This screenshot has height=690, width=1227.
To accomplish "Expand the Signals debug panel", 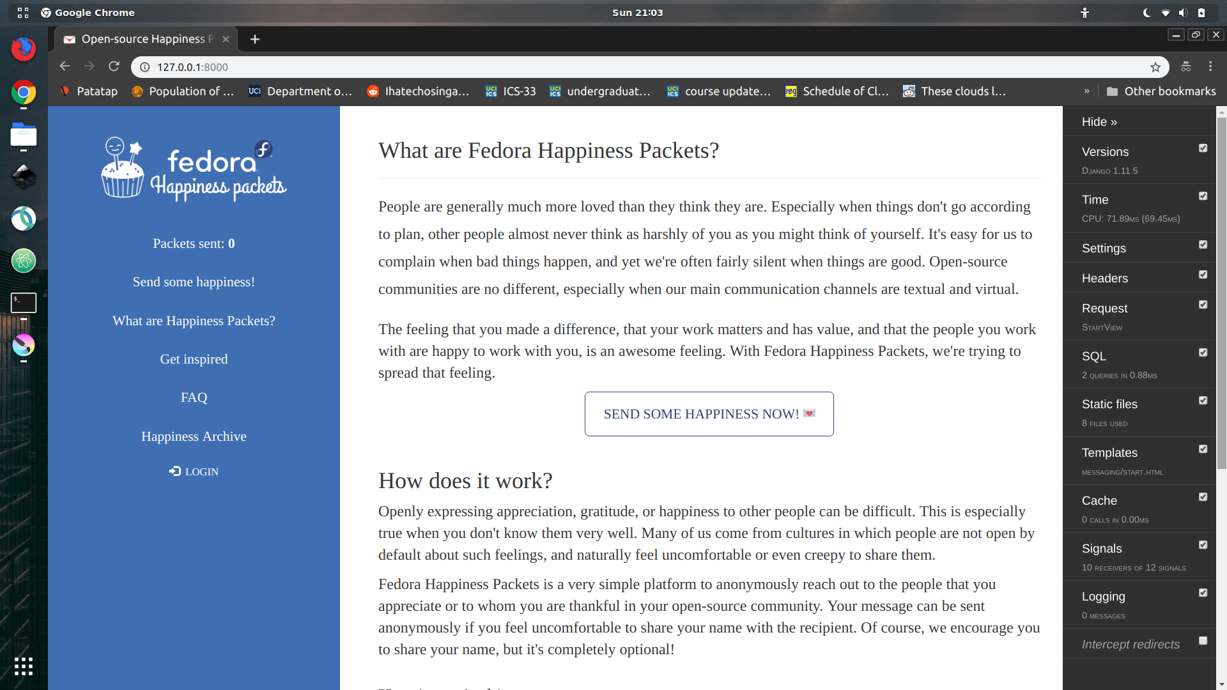I will [x=1102, y=549].
